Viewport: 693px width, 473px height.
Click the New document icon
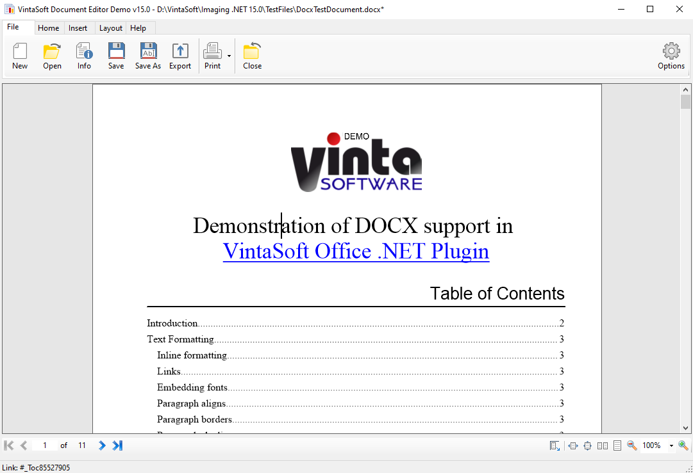click(20, 56)
